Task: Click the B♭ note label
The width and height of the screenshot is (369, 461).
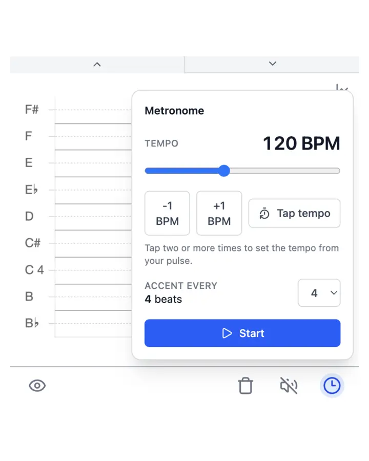Action: coord(32,323)
